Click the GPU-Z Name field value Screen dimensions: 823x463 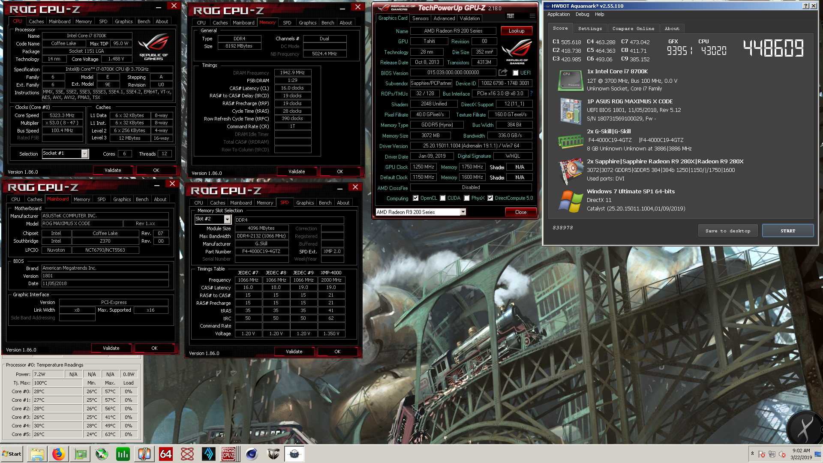coord(453,31)
